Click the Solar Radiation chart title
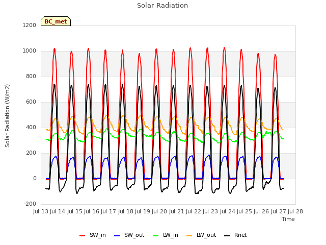This screenshot has width=326, height=245. [162, 6]
